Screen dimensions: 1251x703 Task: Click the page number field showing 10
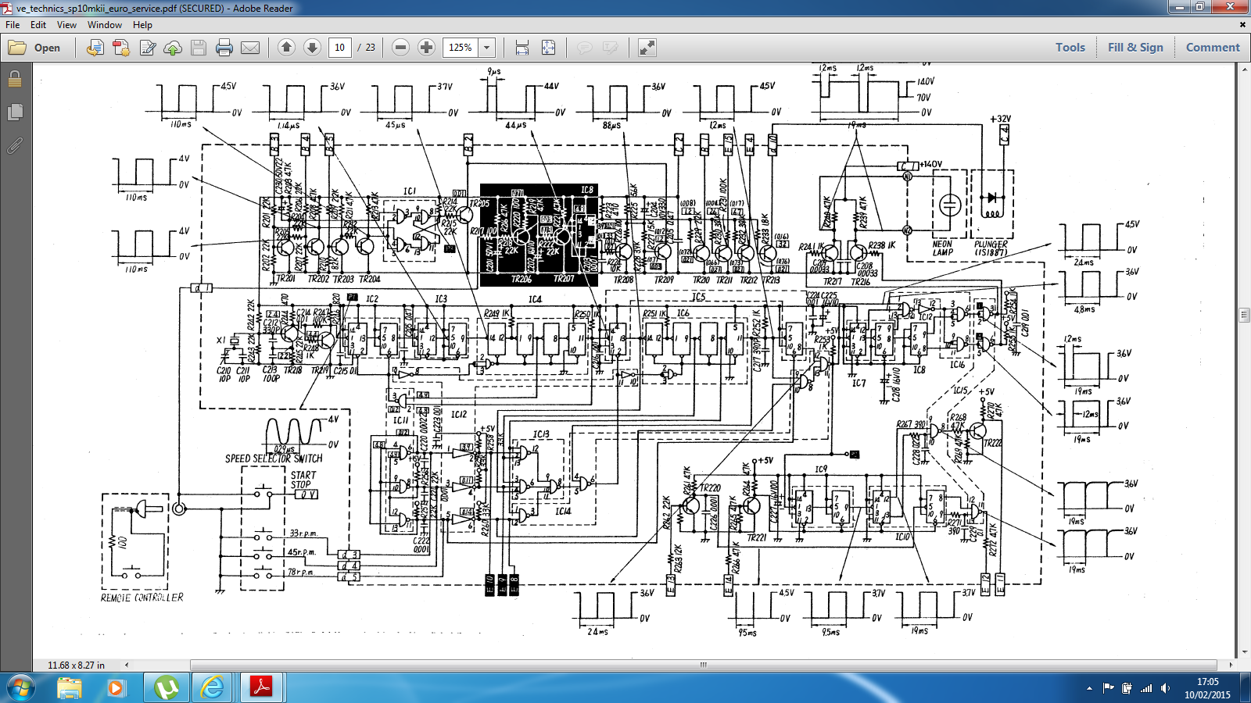(x=340, y=48)
